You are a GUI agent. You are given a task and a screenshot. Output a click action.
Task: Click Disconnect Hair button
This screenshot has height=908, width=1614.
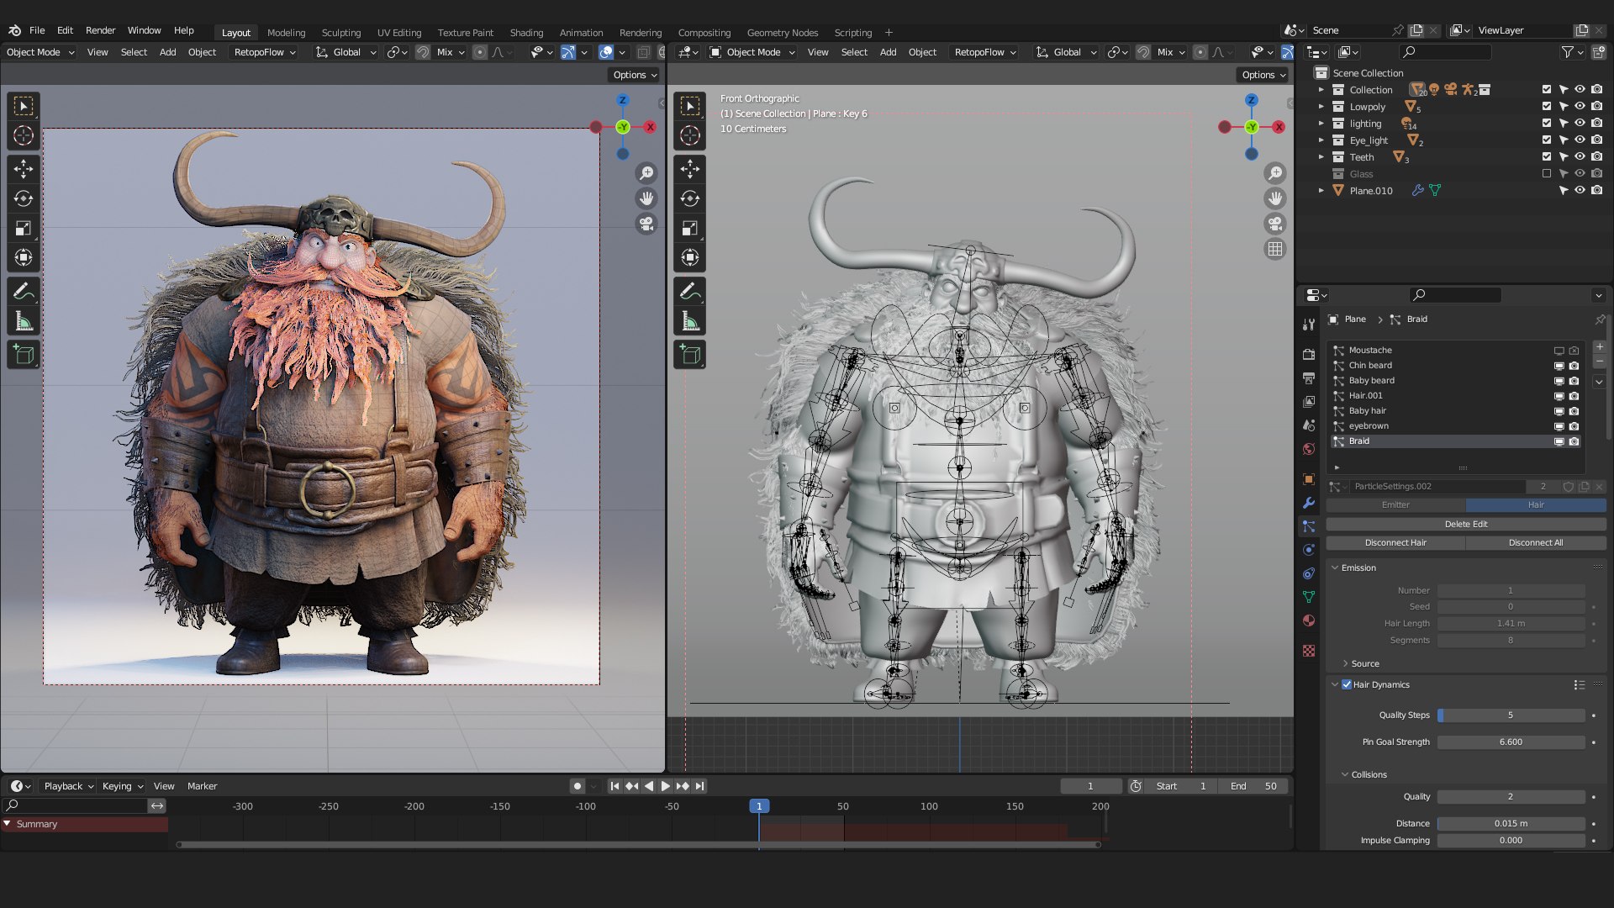coord(1395,543)
